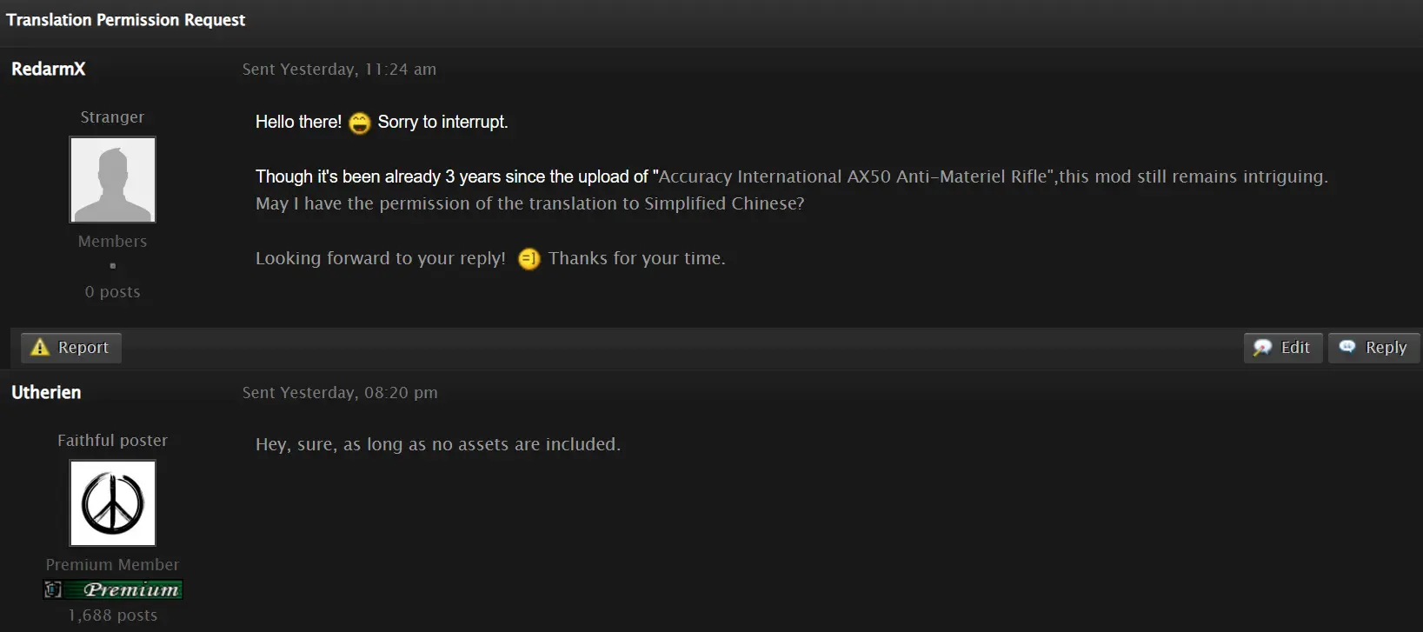The image size is (1423, 632).
Task: Click the smiley emoji before 'Thanks for your time'
Action: click(x=529, y=259)
